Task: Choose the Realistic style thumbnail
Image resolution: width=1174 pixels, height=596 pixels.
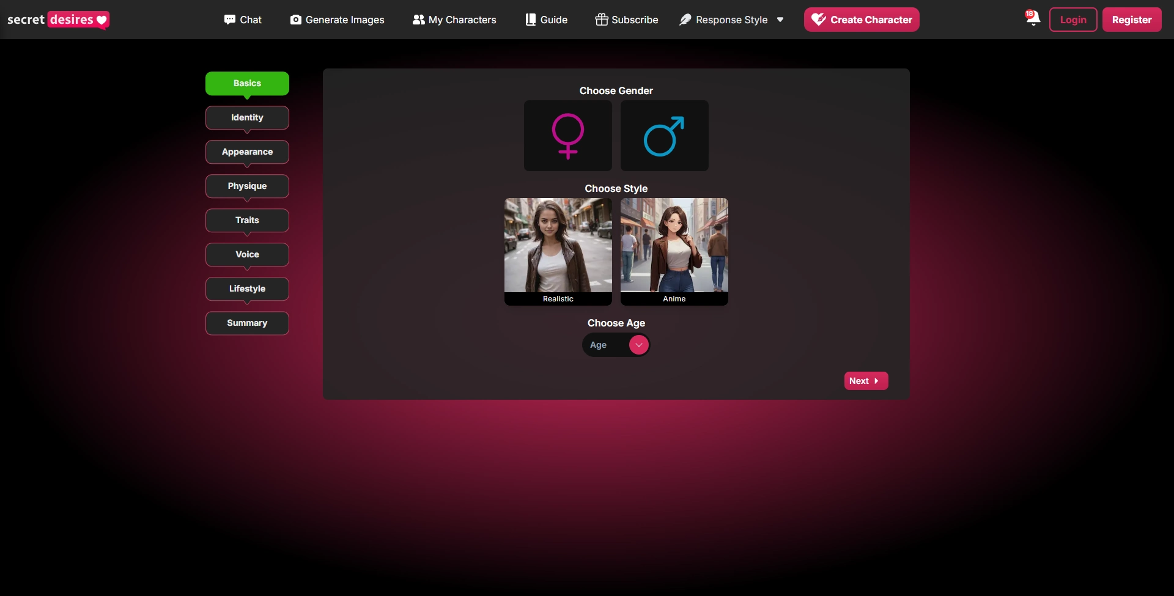Action: click(558, 251)
